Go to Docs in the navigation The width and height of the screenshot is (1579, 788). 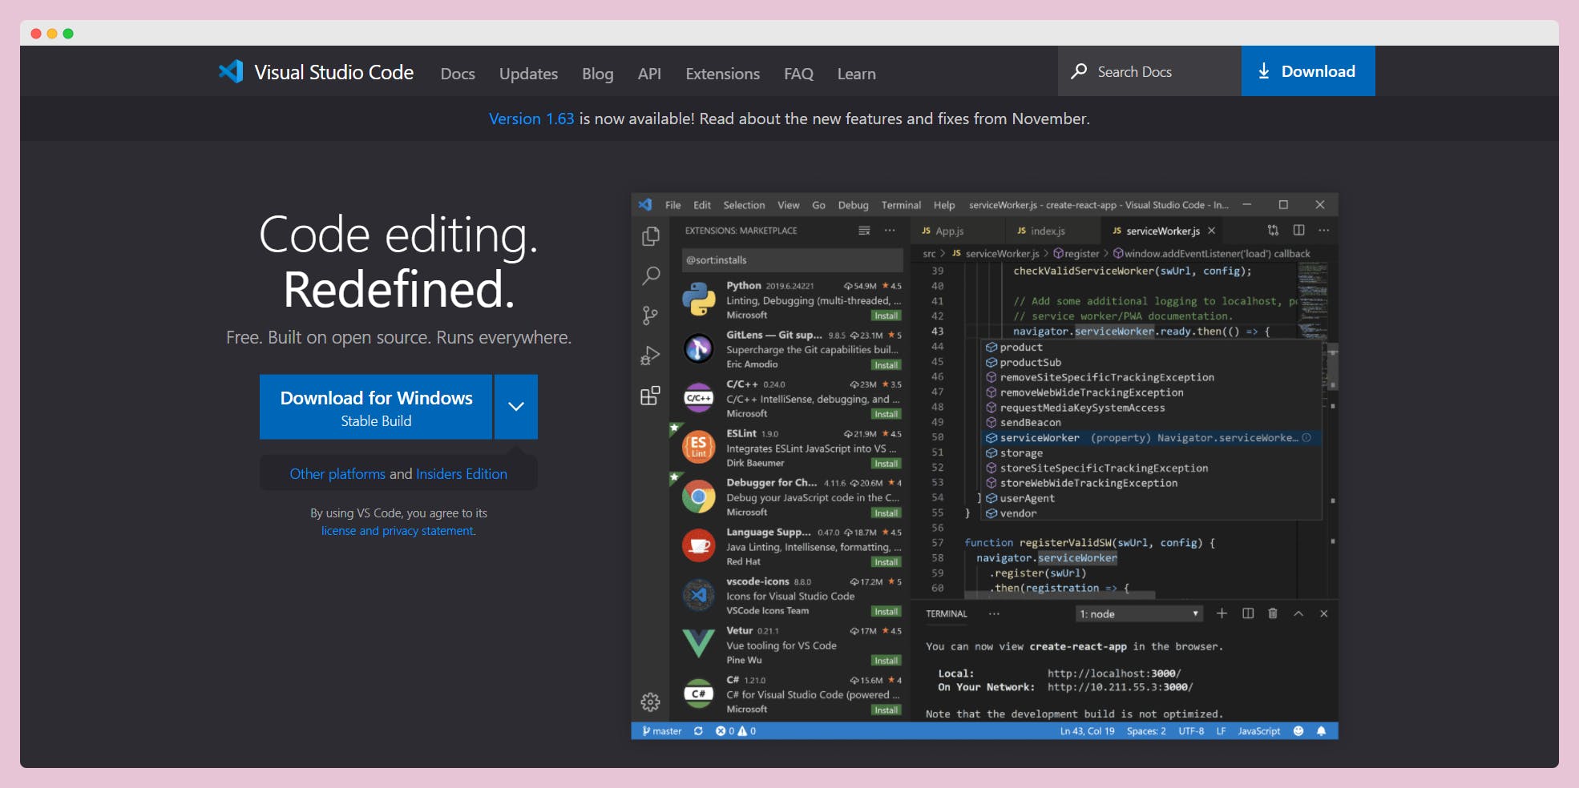(x=458, y=74)
